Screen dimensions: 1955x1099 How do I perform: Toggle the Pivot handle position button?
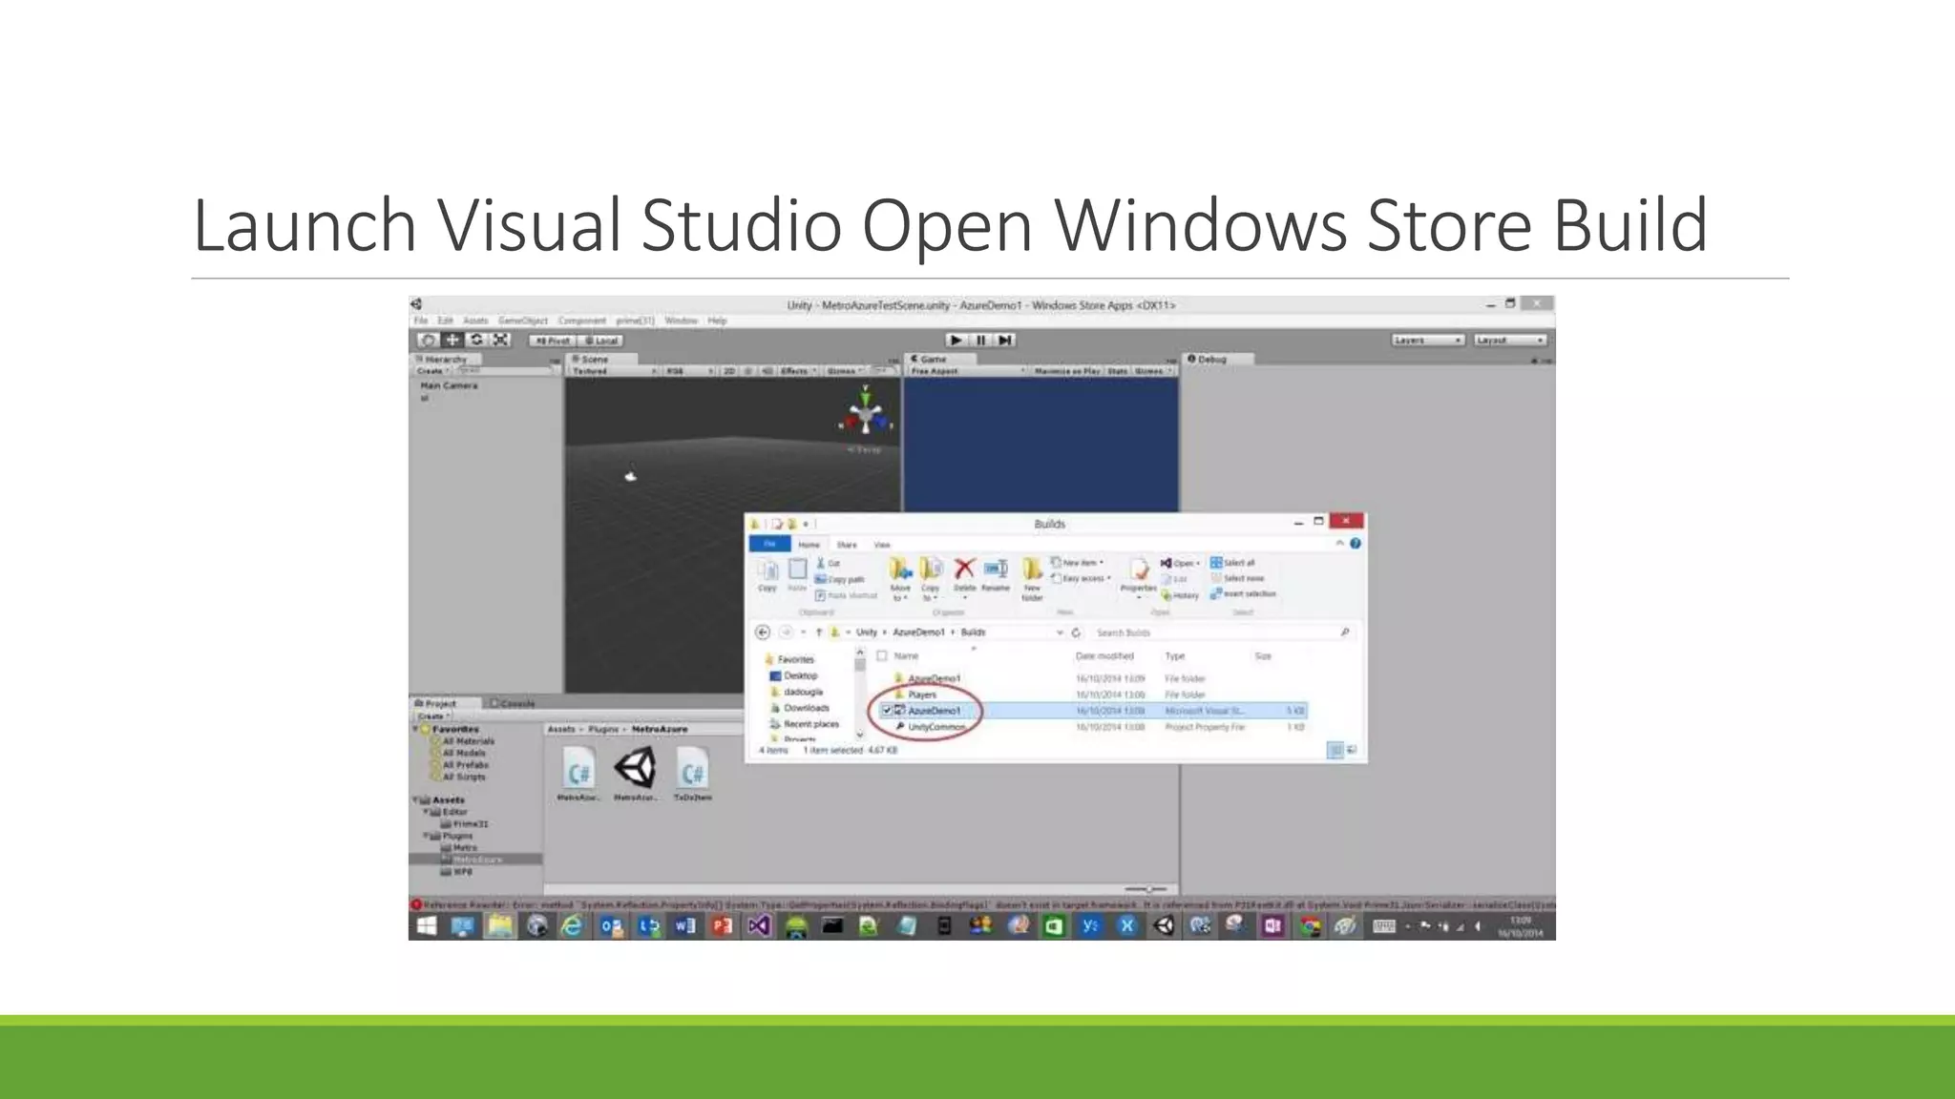pyautogui.click(x=553, y=341)
